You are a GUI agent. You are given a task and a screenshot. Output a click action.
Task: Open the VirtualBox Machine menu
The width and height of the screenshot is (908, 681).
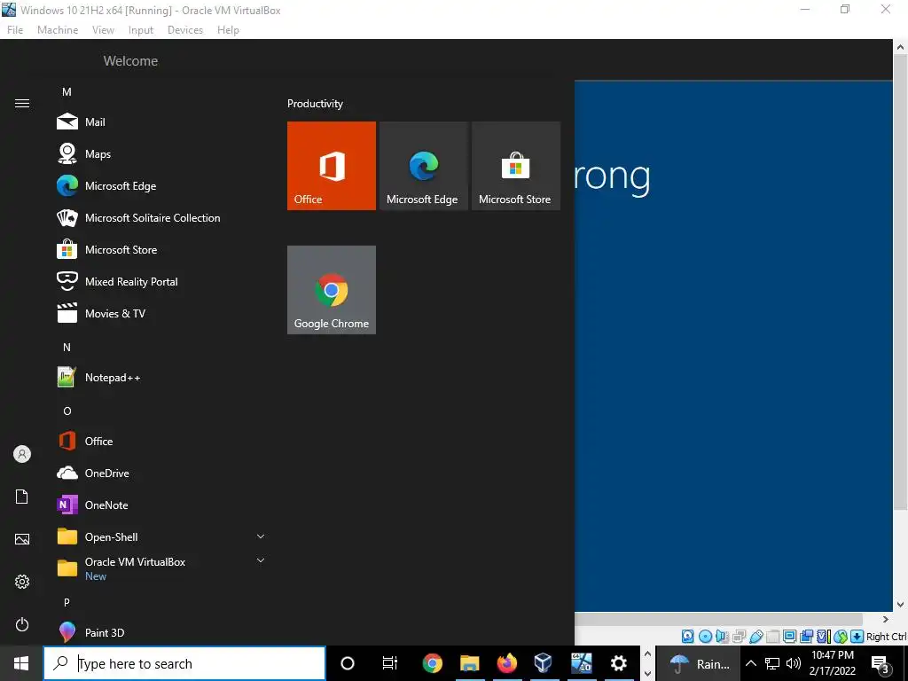pyautogui.click(x=58, y=30)
